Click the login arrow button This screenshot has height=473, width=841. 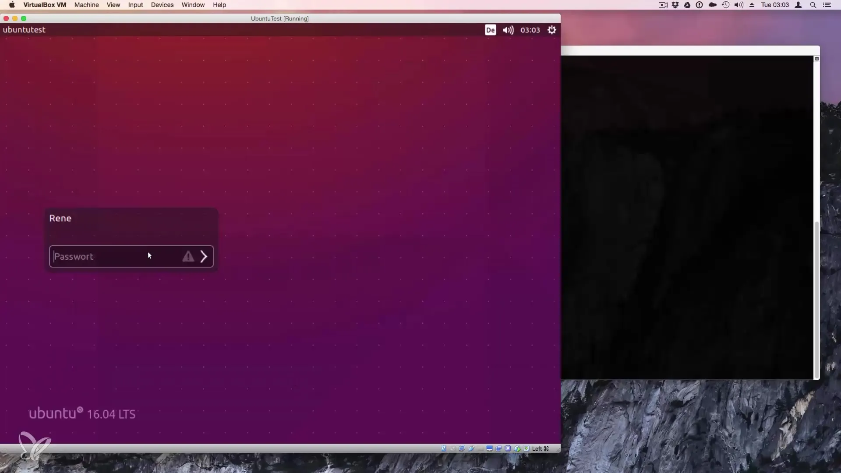point(204,256)
